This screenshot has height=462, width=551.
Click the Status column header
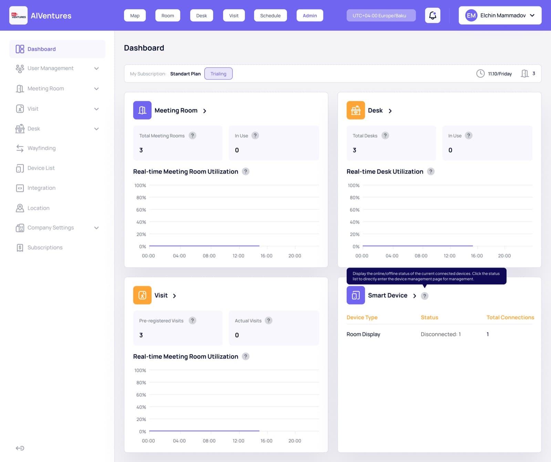429,317
